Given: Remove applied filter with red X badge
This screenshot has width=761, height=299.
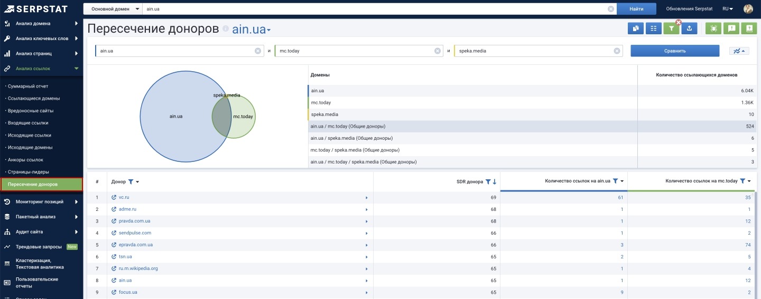Looking at the screenshot, I should [679, 22].
